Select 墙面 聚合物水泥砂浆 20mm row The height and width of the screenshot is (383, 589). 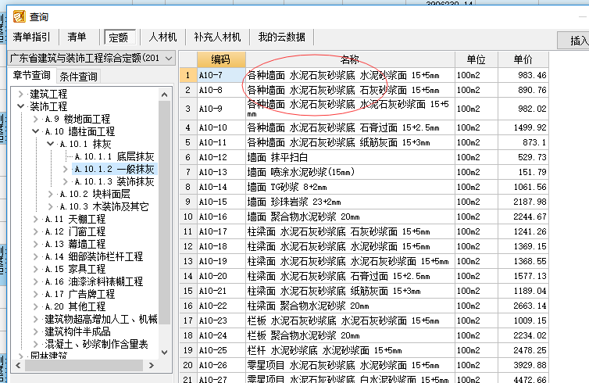point(350,217)
